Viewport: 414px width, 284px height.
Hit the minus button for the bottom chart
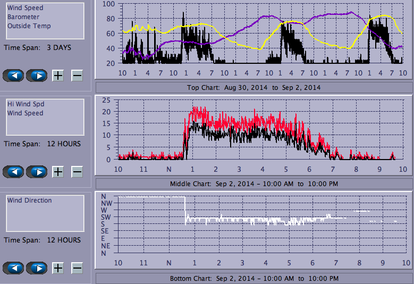pyautogui.click(x=77, y=268)
